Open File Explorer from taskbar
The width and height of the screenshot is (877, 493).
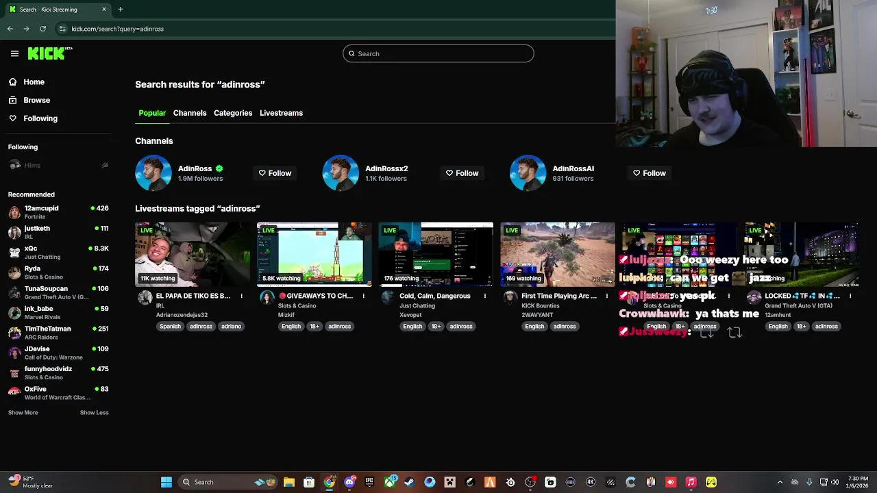coord(289,482)
